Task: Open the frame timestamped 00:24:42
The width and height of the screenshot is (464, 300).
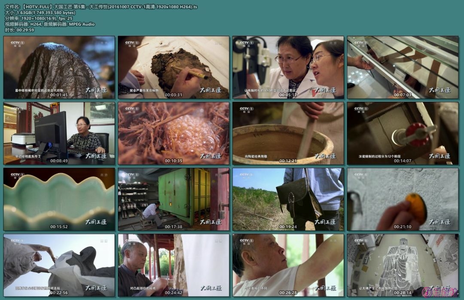Action: (x=174, y=265)
